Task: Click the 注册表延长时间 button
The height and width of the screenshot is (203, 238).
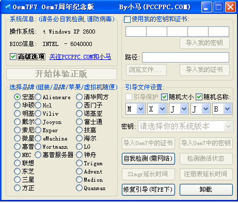Action: [x=206, y=174]
